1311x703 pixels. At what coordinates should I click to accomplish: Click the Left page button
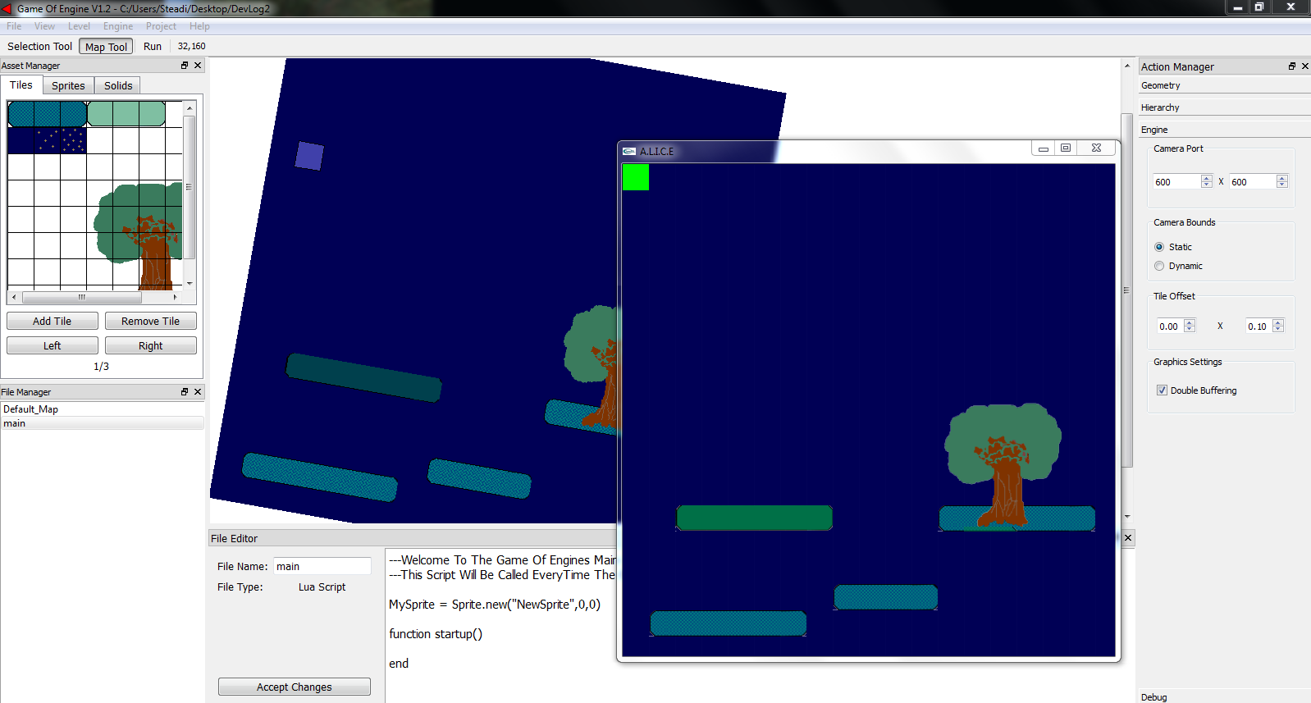(53, 346)
